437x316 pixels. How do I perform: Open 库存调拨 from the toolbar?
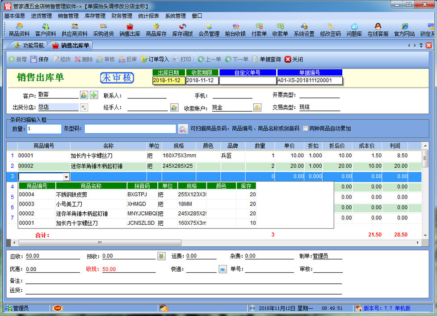pos(182,30)
